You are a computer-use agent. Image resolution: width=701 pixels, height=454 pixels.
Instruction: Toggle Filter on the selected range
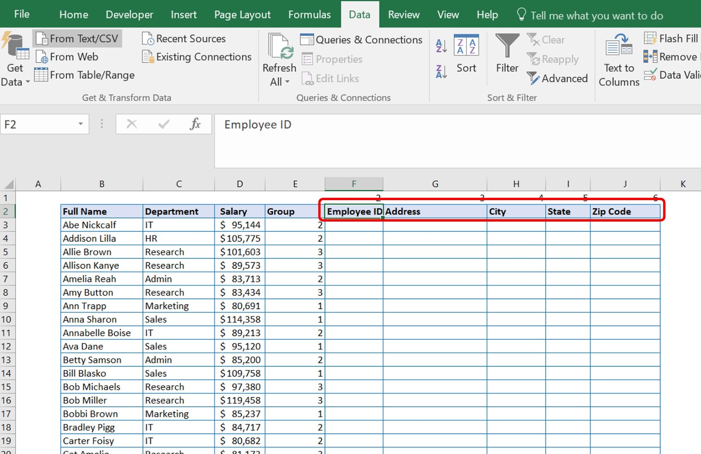point(506,57)
